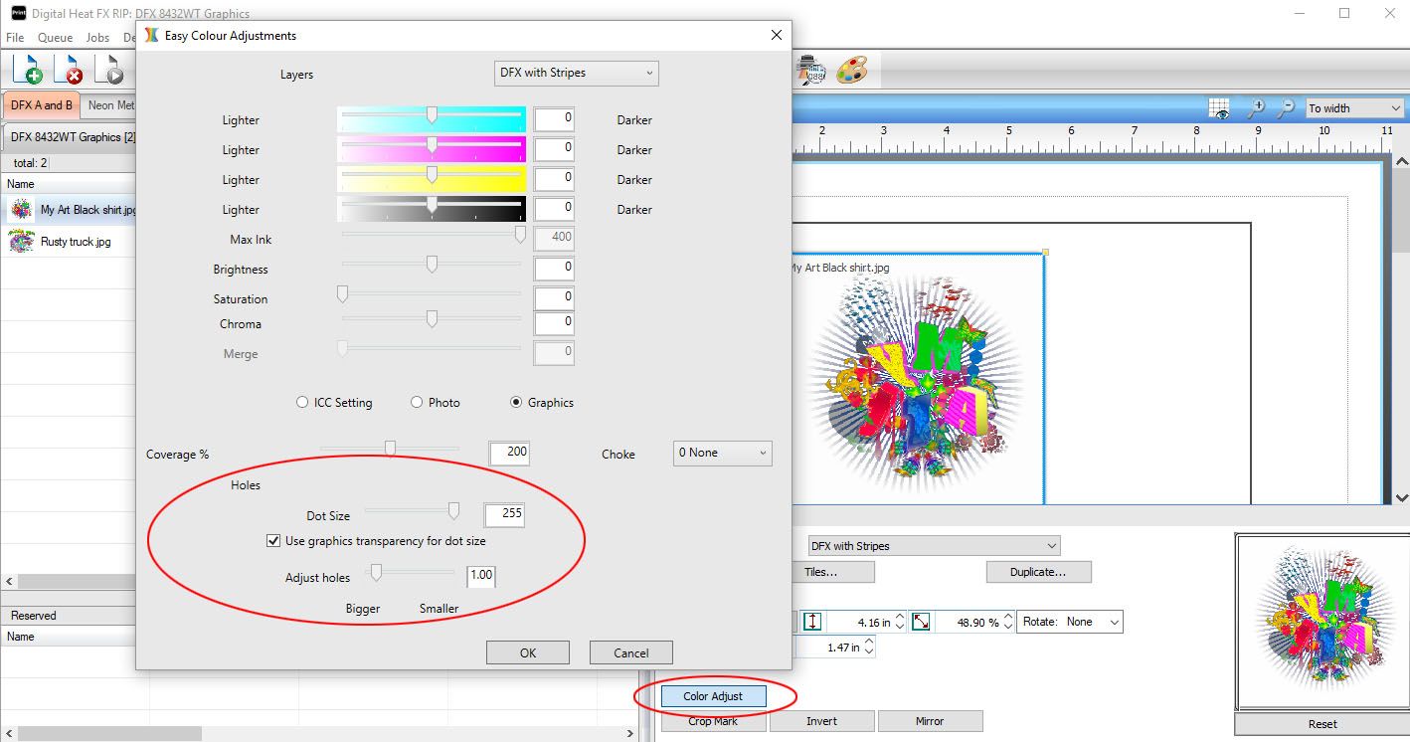Open the To width zoom dropdown

pos(1354,108)
